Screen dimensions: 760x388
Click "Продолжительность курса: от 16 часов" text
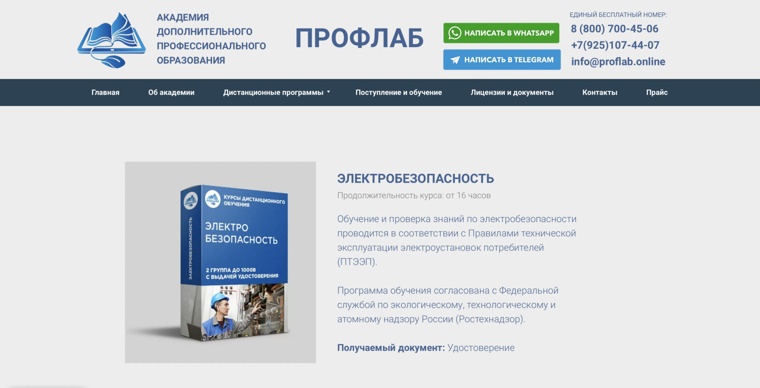pos(414,195)
